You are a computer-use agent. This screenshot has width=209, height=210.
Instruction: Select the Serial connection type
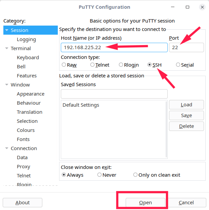tap(178, 65)
